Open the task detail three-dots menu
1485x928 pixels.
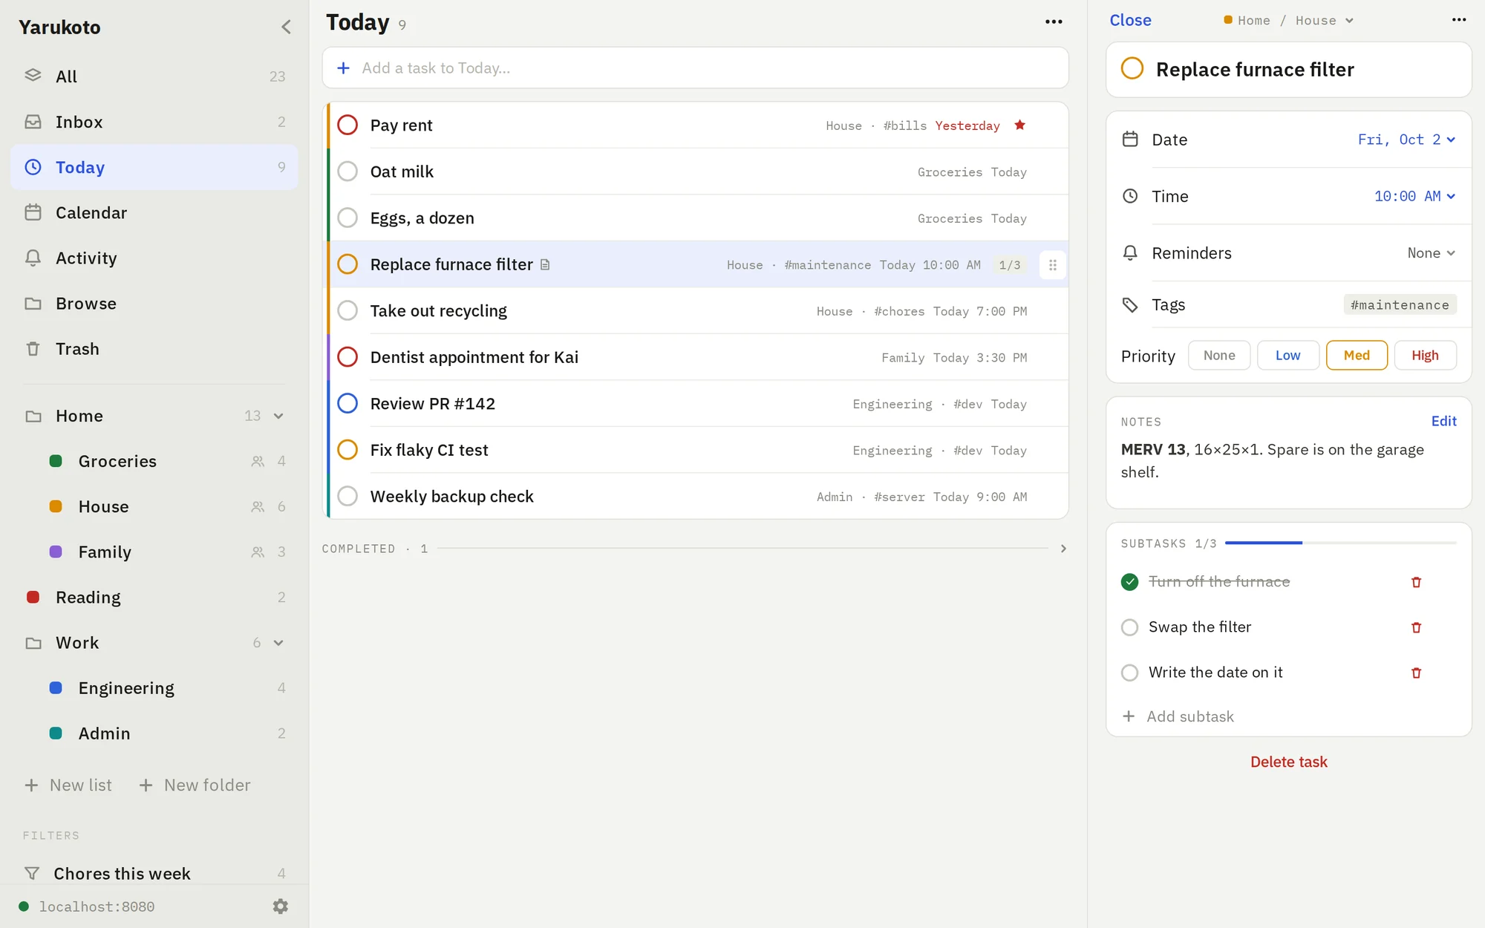pos(1459,20)
